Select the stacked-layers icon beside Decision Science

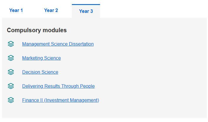[x=11, y=72]
